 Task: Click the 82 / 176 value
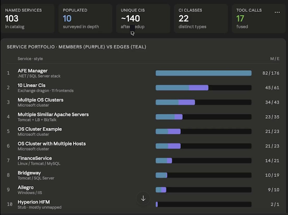pyautogui.click(x=271, y=73)
